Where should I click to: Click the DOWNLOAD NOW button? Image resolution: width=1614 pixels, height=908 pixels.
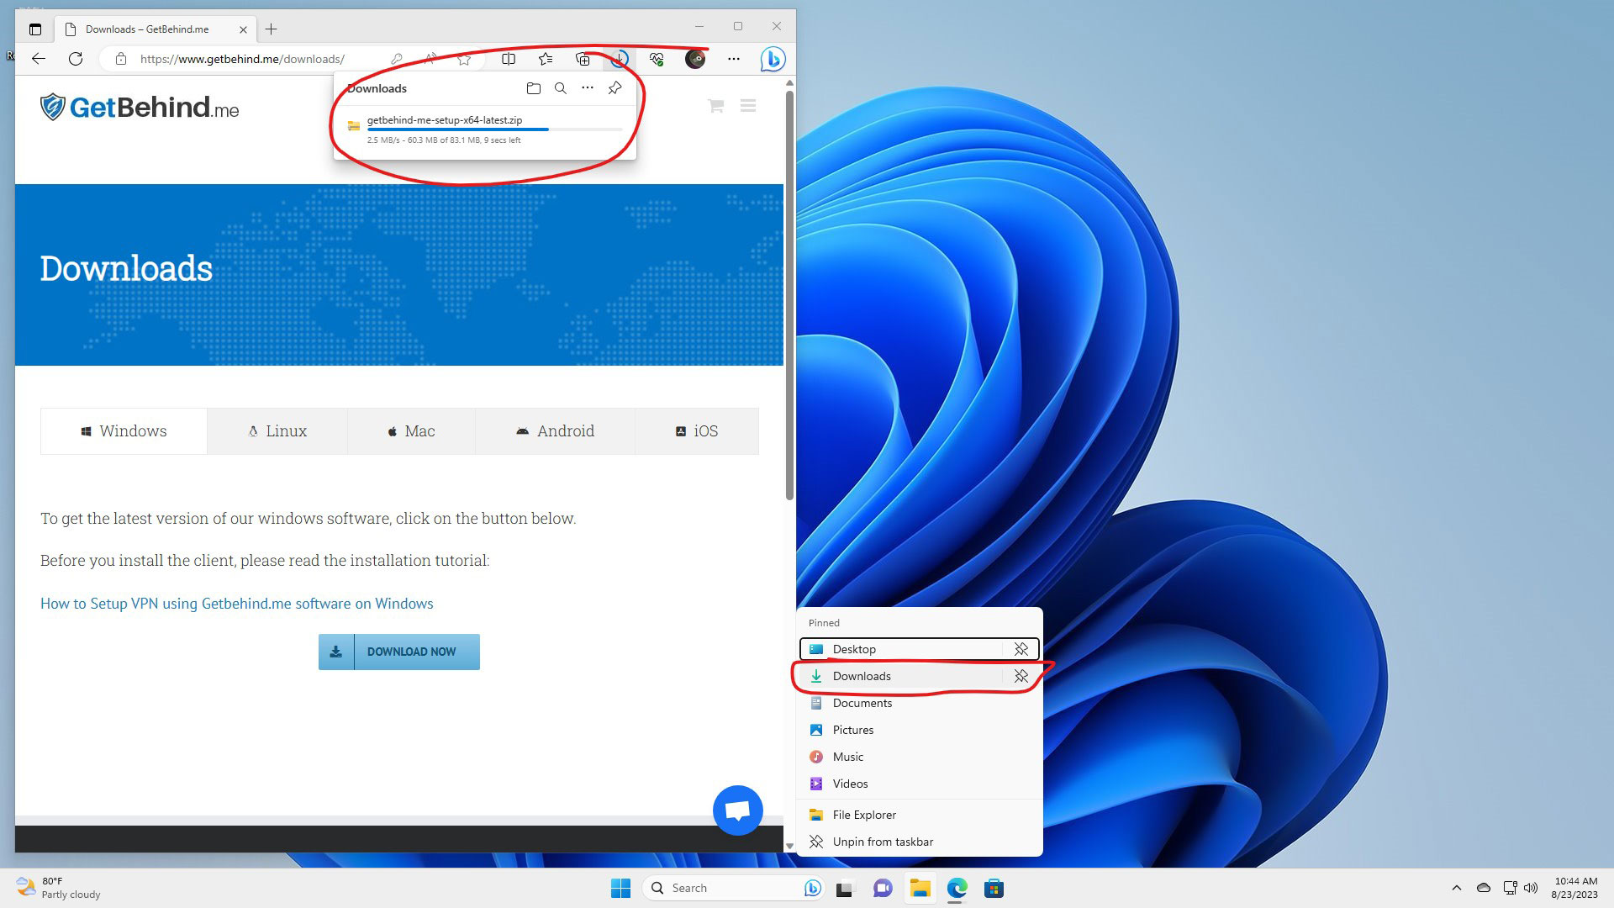pos(399,652)
